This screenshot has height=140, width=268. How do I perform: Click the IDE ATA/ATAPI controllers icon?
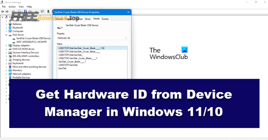[10, 56]
